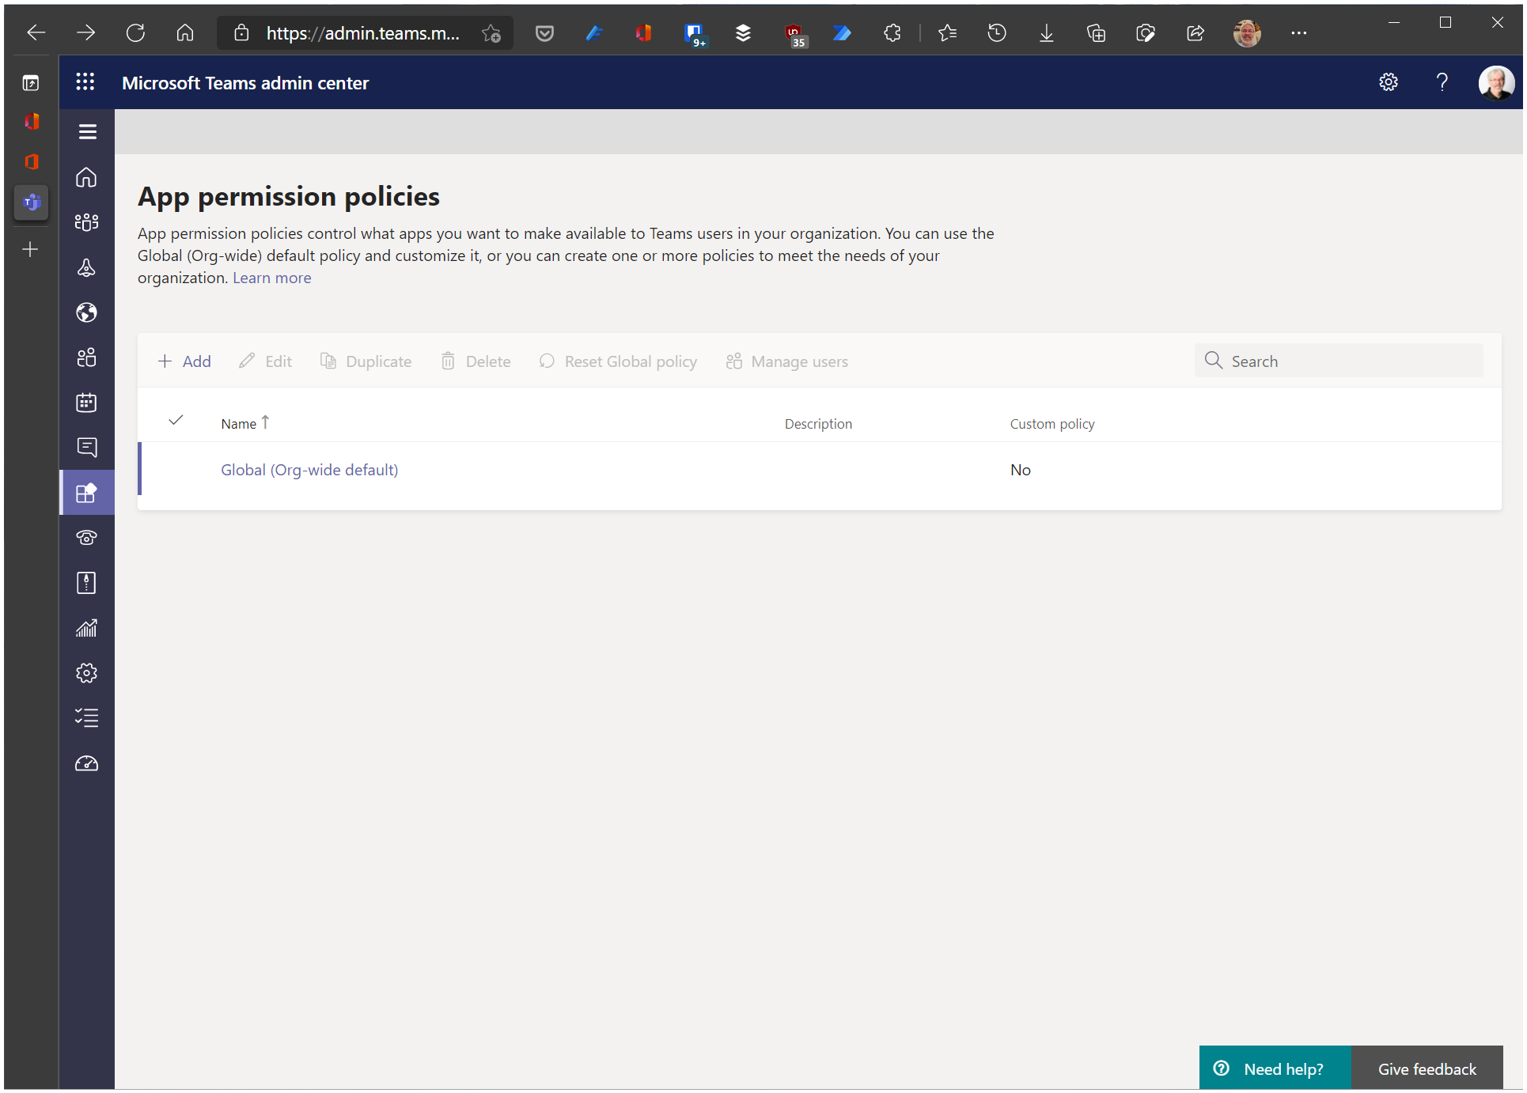Open the Teams apps sidebar icon
This screenshot has height=1093, width=1527.
(x=86, y=493)
